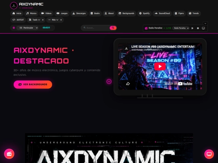The image size is (218, 163).
Task: Open the floating radio button bottom-left
Action: 9,154
